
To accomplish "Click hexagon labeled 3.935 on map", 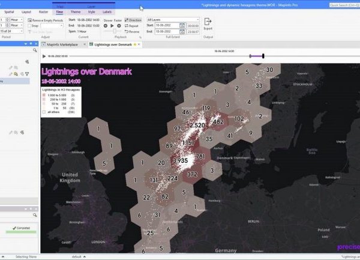I will tap(180, 160).
